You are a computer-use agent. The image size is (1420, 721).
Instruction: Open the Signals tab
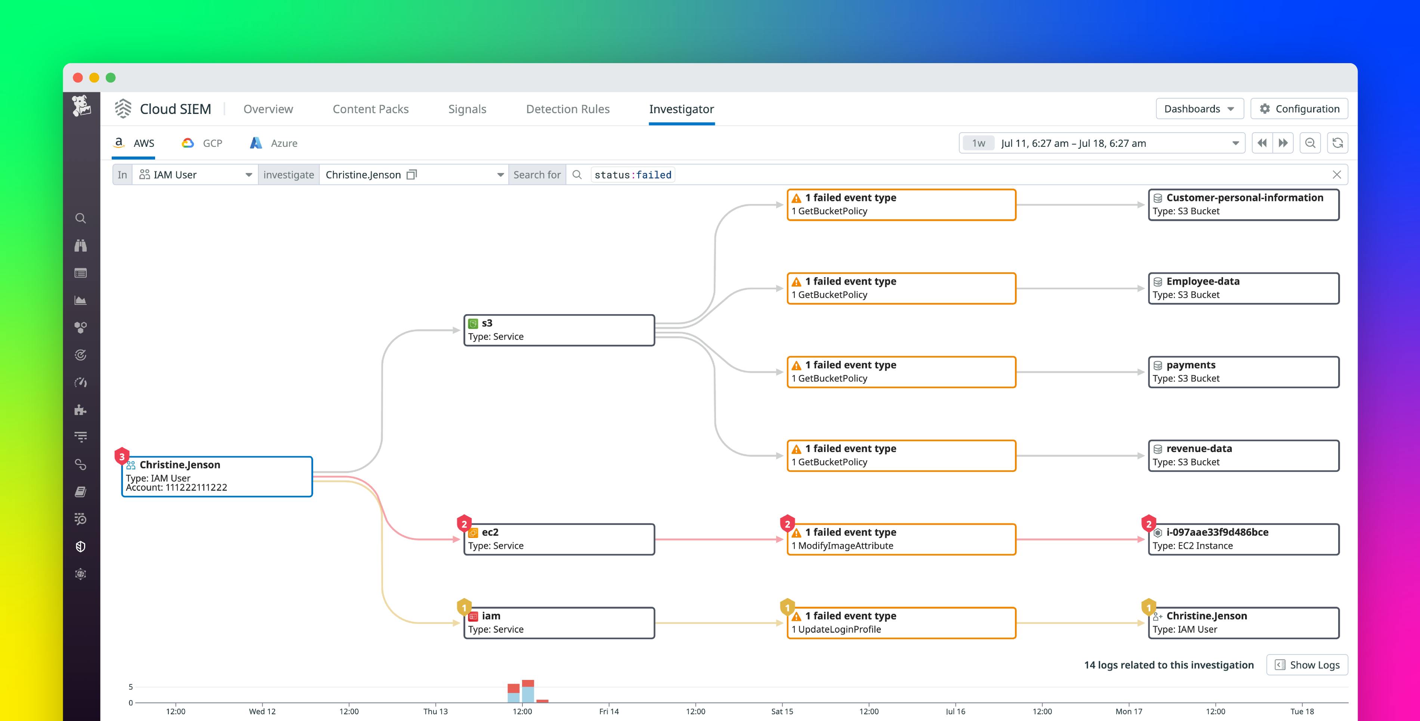click(x=467, y=109)
